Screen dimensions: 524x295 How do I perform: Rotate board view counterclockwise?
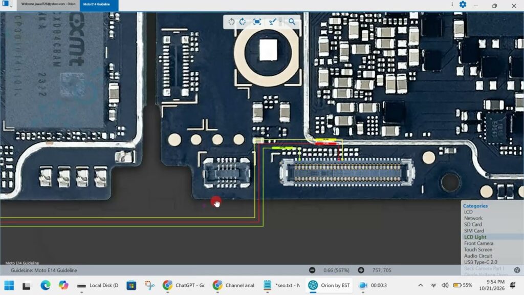pos(231,22)
